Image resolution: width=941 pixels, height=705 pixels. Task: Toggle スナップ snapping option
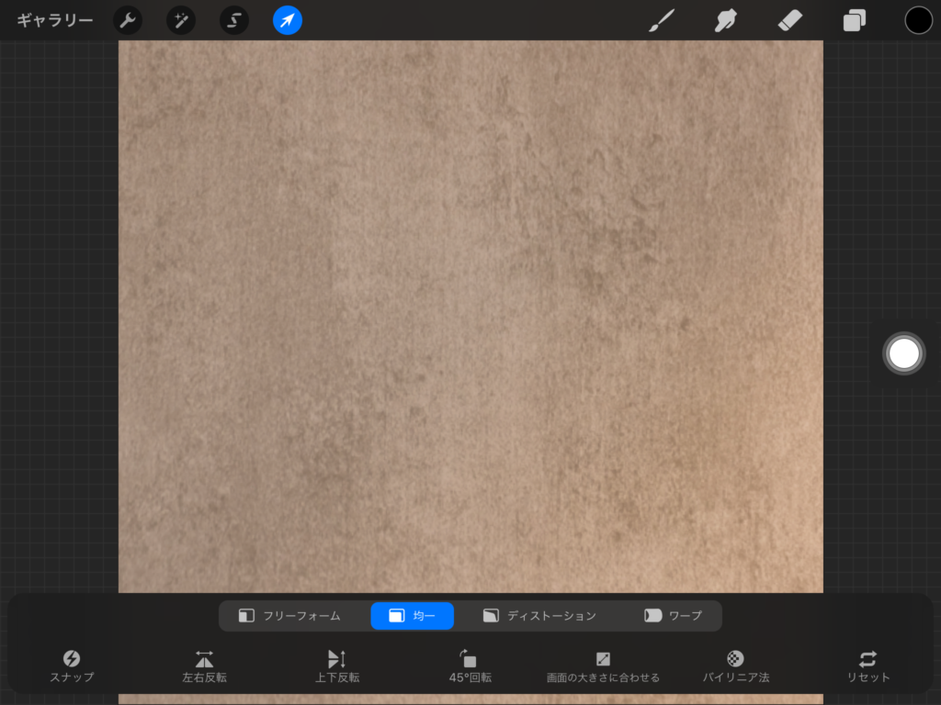(72, 666)
